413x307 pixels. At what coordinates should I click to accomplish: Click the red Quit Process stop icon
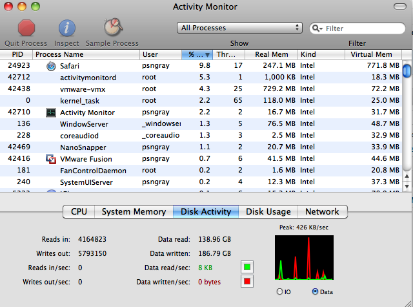(26, 28)
